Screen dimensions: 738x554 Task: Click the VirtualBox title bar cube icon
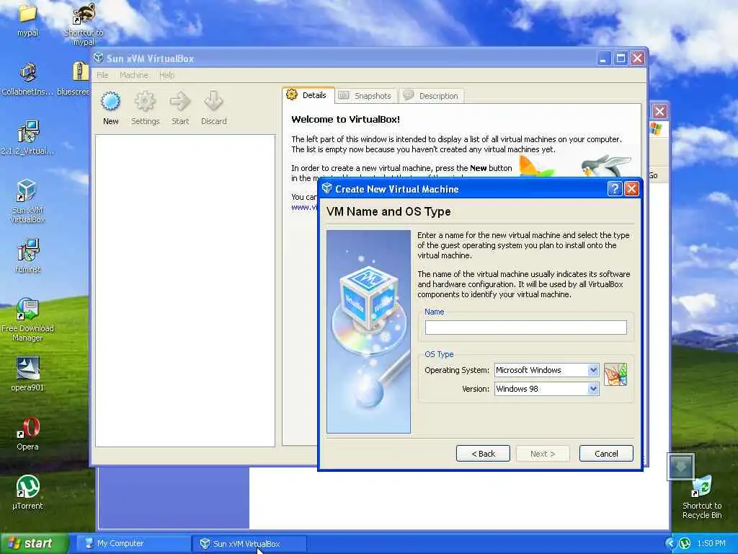98,58
